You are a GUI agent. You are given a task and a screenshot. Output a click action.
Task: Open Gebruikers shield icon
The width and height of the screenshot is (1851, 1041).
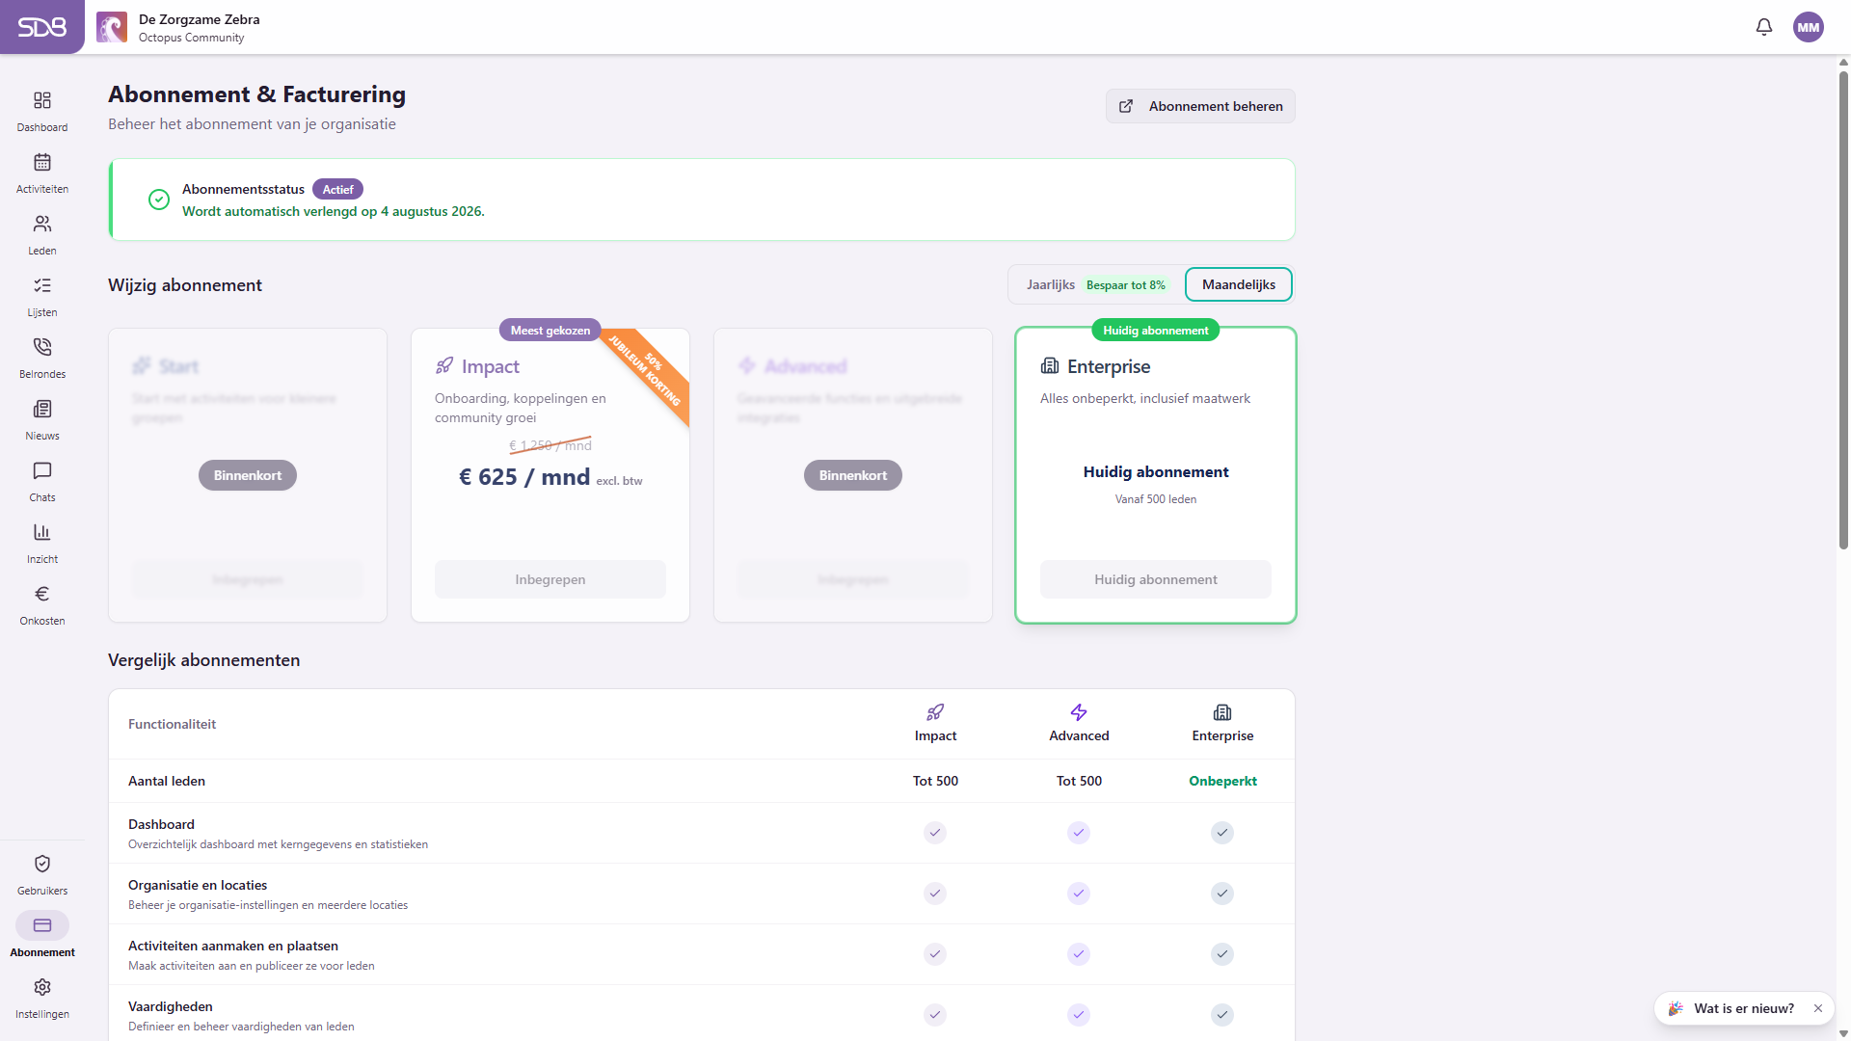42,864
